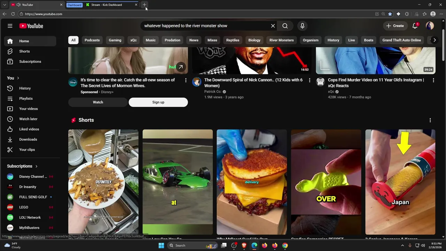The height and width of the screenshot is (251, 446).
Task: Open Windows Start menu
Action: 161,245
